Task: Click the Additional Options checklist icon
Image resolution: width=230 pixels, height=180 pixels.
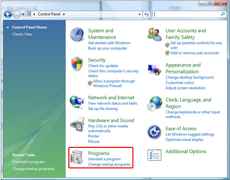Action: click(x=154, y=155)
